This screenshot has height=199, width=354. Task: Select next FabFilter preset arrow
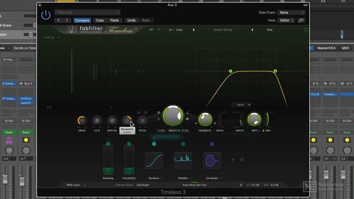click(x=252, y=30)
